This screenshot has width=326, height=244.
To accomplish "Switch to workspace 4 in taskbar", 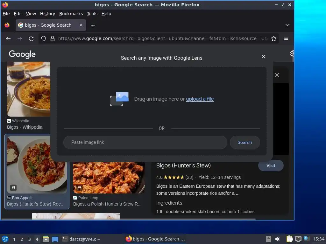I will click(37, 239).
